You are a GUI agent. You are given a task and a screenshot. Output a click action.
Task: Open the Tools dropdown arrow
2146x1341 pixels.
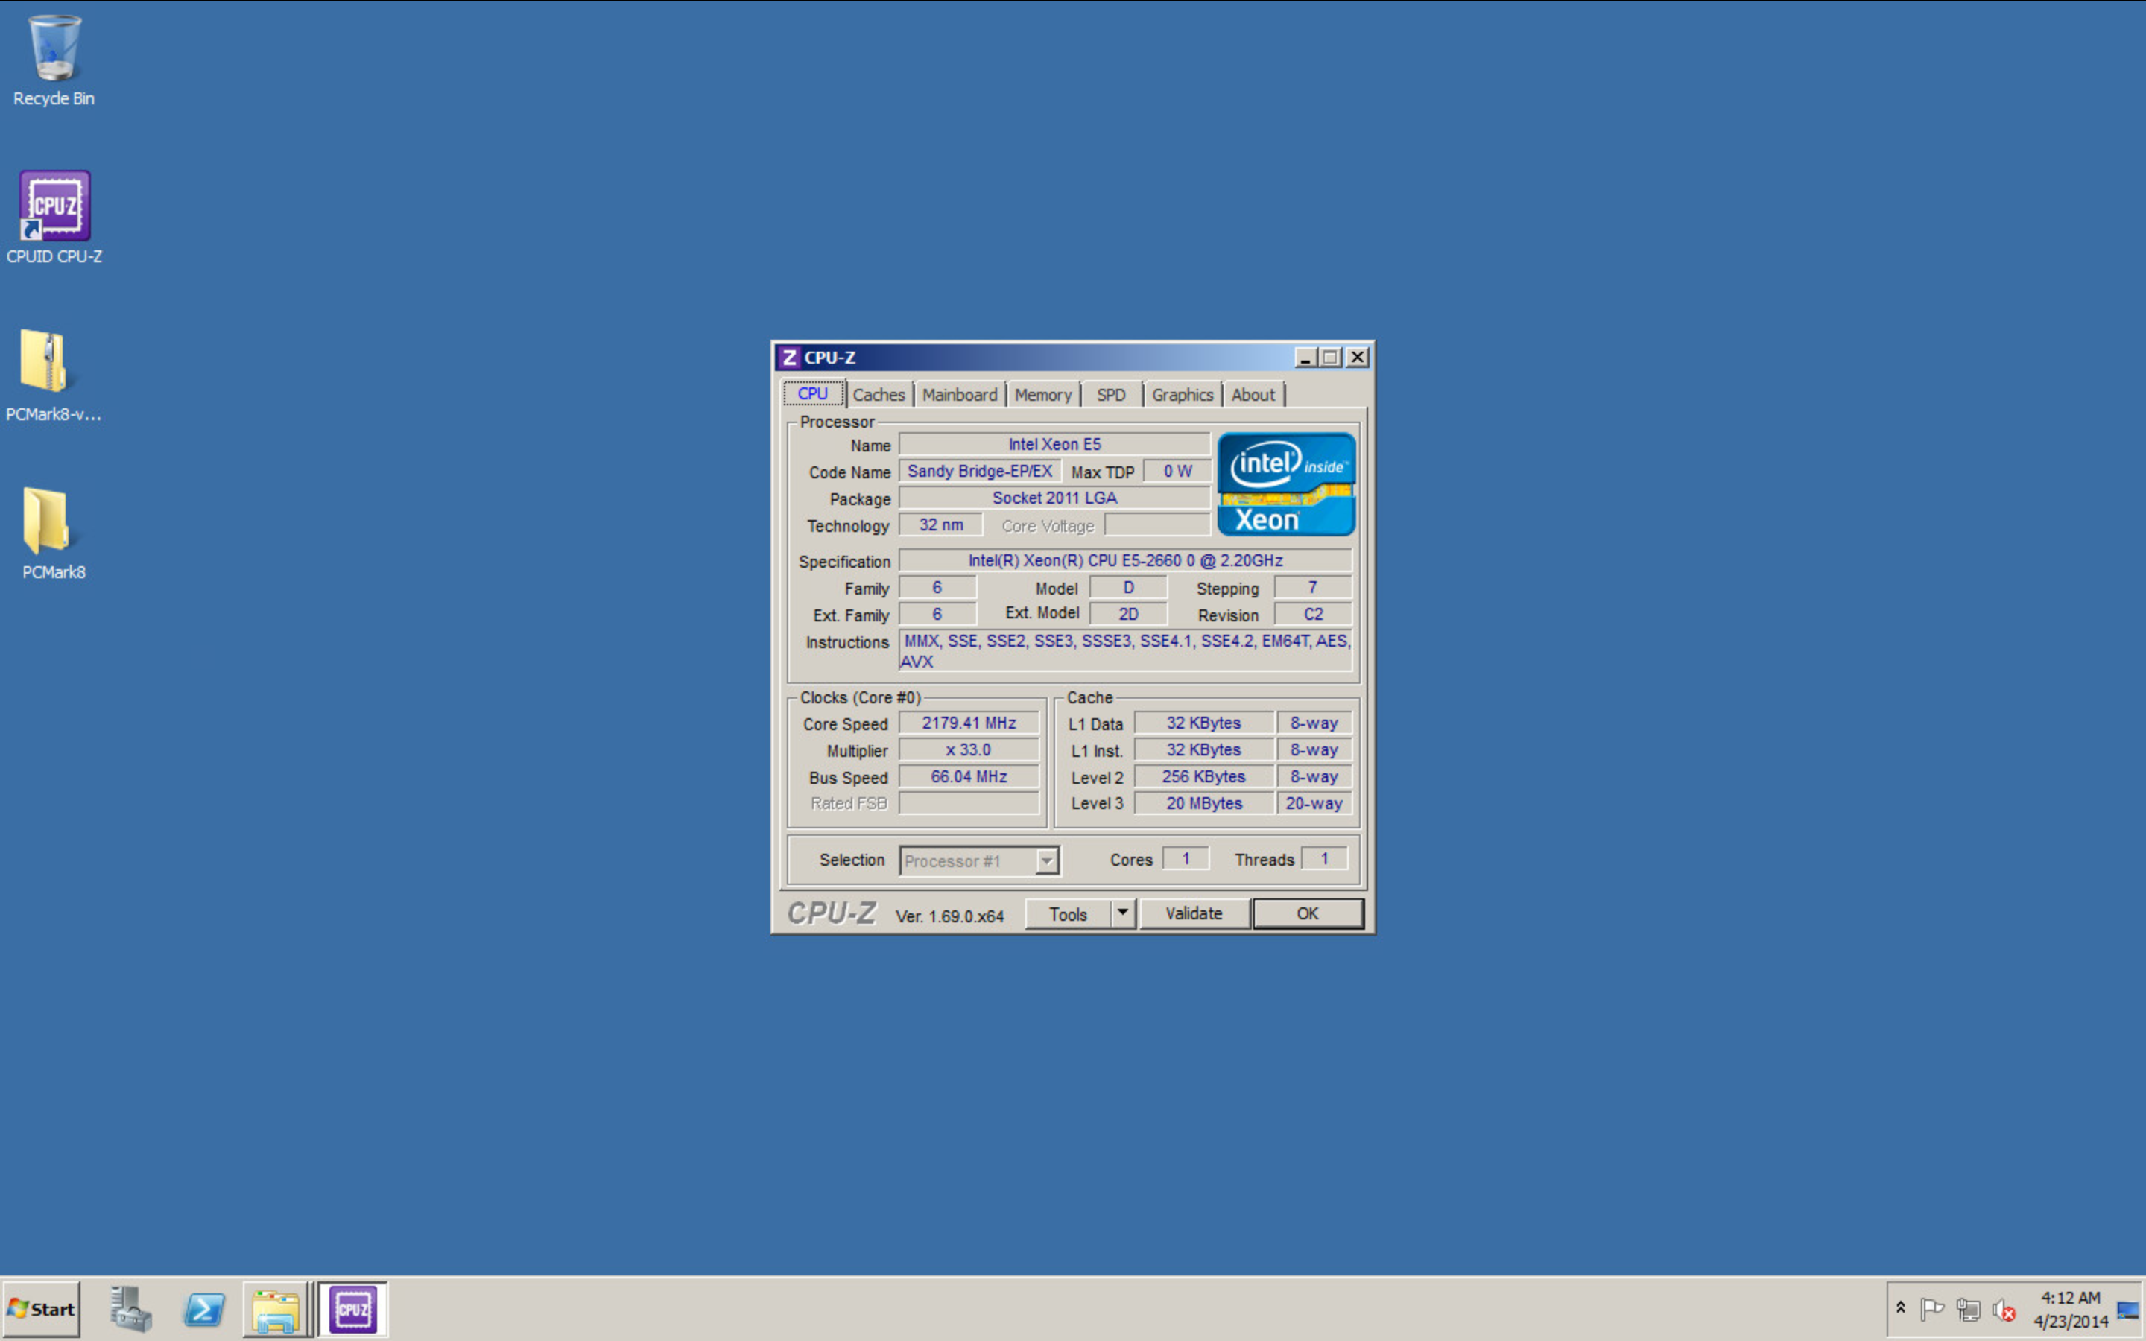pyautogui.click(x=1121, y=913)
